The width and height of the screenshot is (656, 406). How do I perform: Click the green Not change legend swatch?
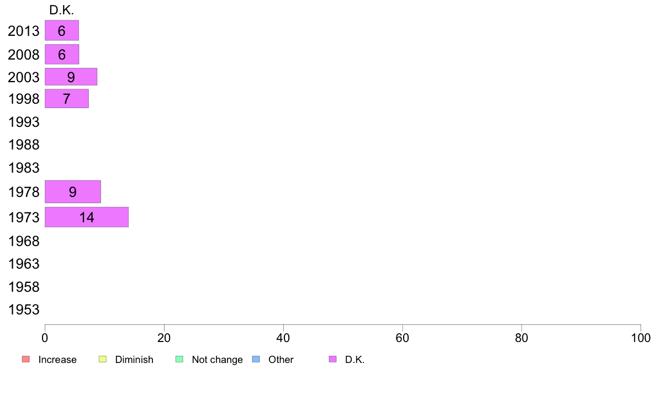(179, 359)
